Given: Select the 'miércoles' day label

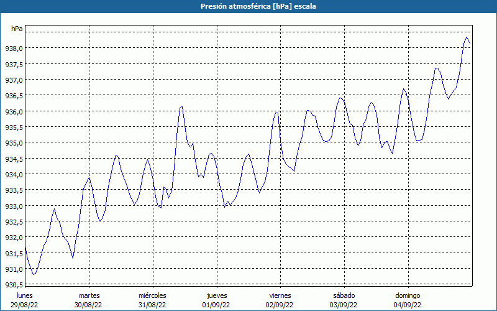Looking at the screenshot, I should [152, 295].
